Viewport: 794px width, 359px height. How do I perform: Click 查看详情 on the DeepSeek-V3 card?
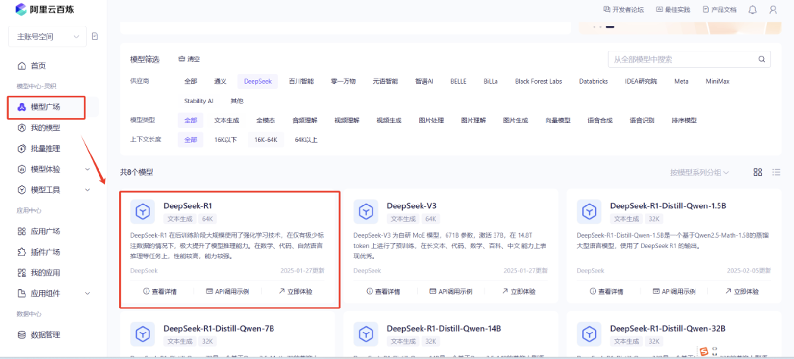click(x=383, y=291)
